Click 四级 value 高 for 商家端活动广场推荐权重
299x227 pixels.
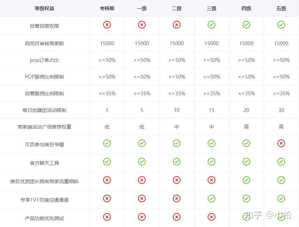pos(246,127)
